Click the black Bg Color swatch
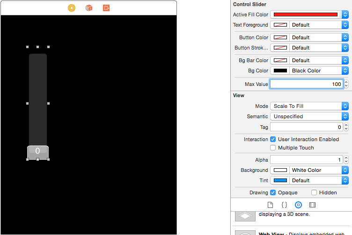This screenshot has width=352, height=235. pos(280,71)
